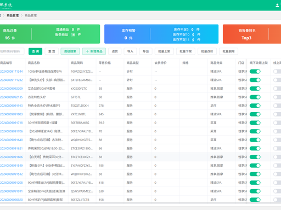
Task: Toggle 线下收银上架 for 30分钟背部按摩+拔罐
Action: pos(255,122)
